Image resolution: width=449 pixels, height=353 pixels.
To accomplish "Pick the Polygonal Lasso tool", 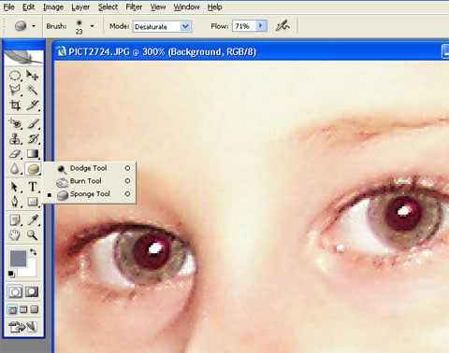I will [15, 91].
